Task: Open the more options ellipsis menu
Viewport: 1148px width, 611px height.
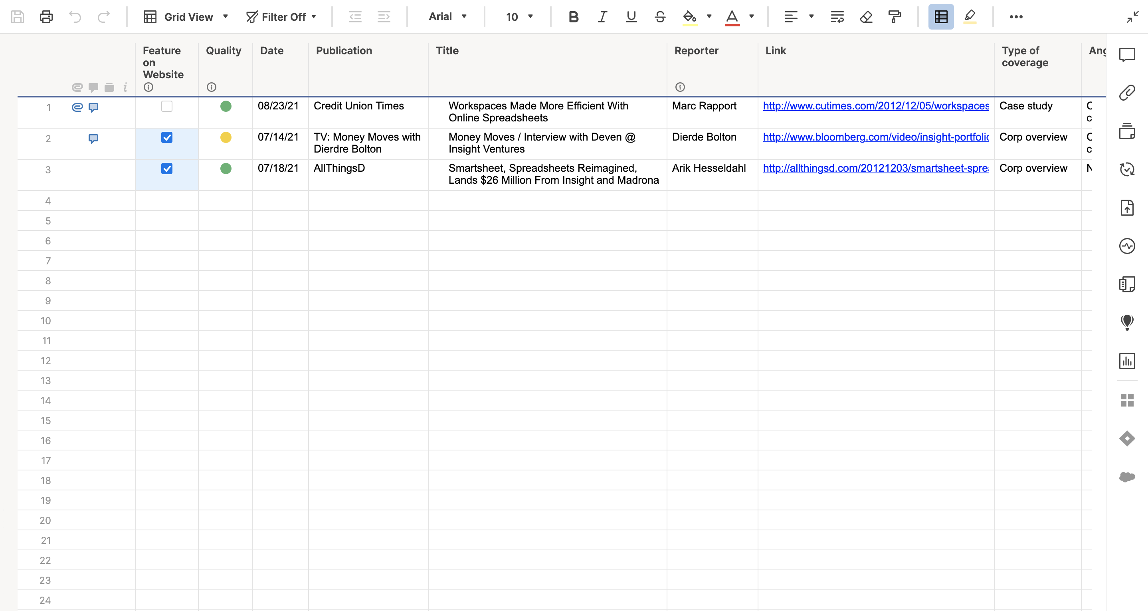Action: (x=1016, y=17)
